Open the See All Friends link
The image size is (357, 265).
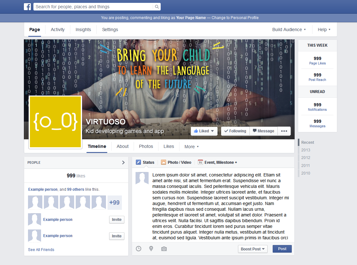click(41, 249)
